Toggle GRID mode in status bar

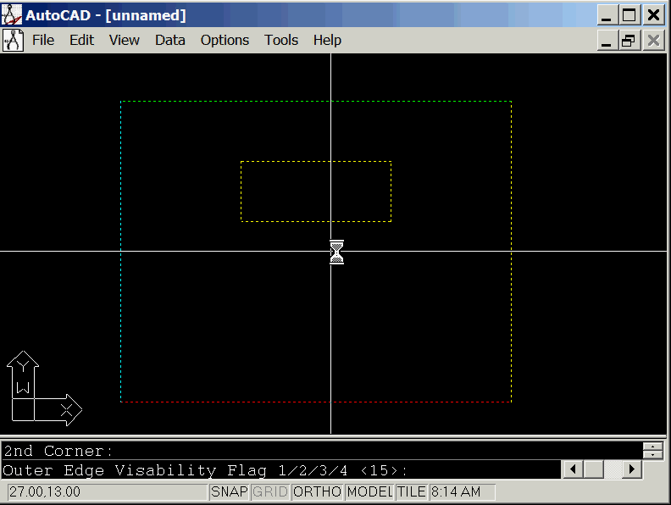(270, 491)
